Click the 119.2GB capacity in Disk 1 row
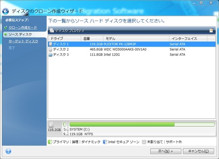 point(96,44)
